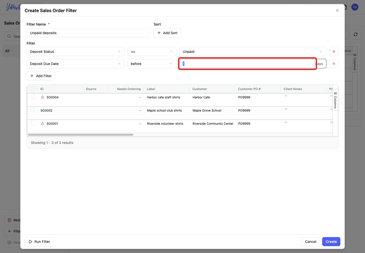Click order ID SO00002

pyautogui.click(x=46, y=111)
